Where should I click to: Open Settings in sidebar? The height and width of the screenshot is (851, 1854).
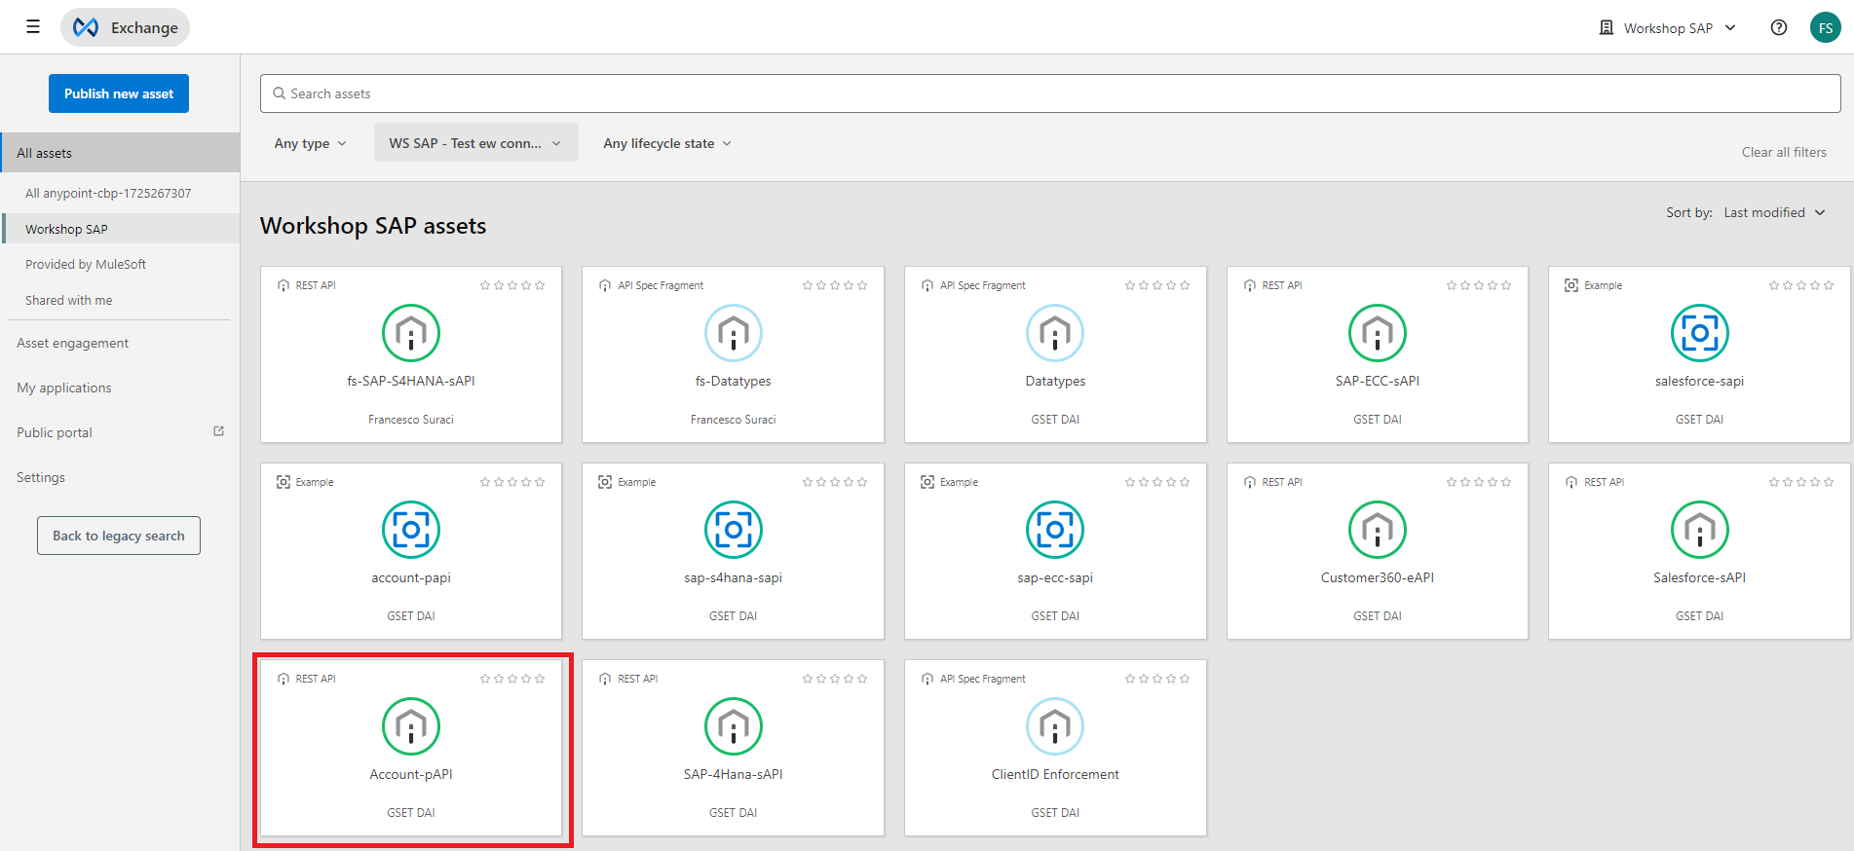click(x=41, y=477)
